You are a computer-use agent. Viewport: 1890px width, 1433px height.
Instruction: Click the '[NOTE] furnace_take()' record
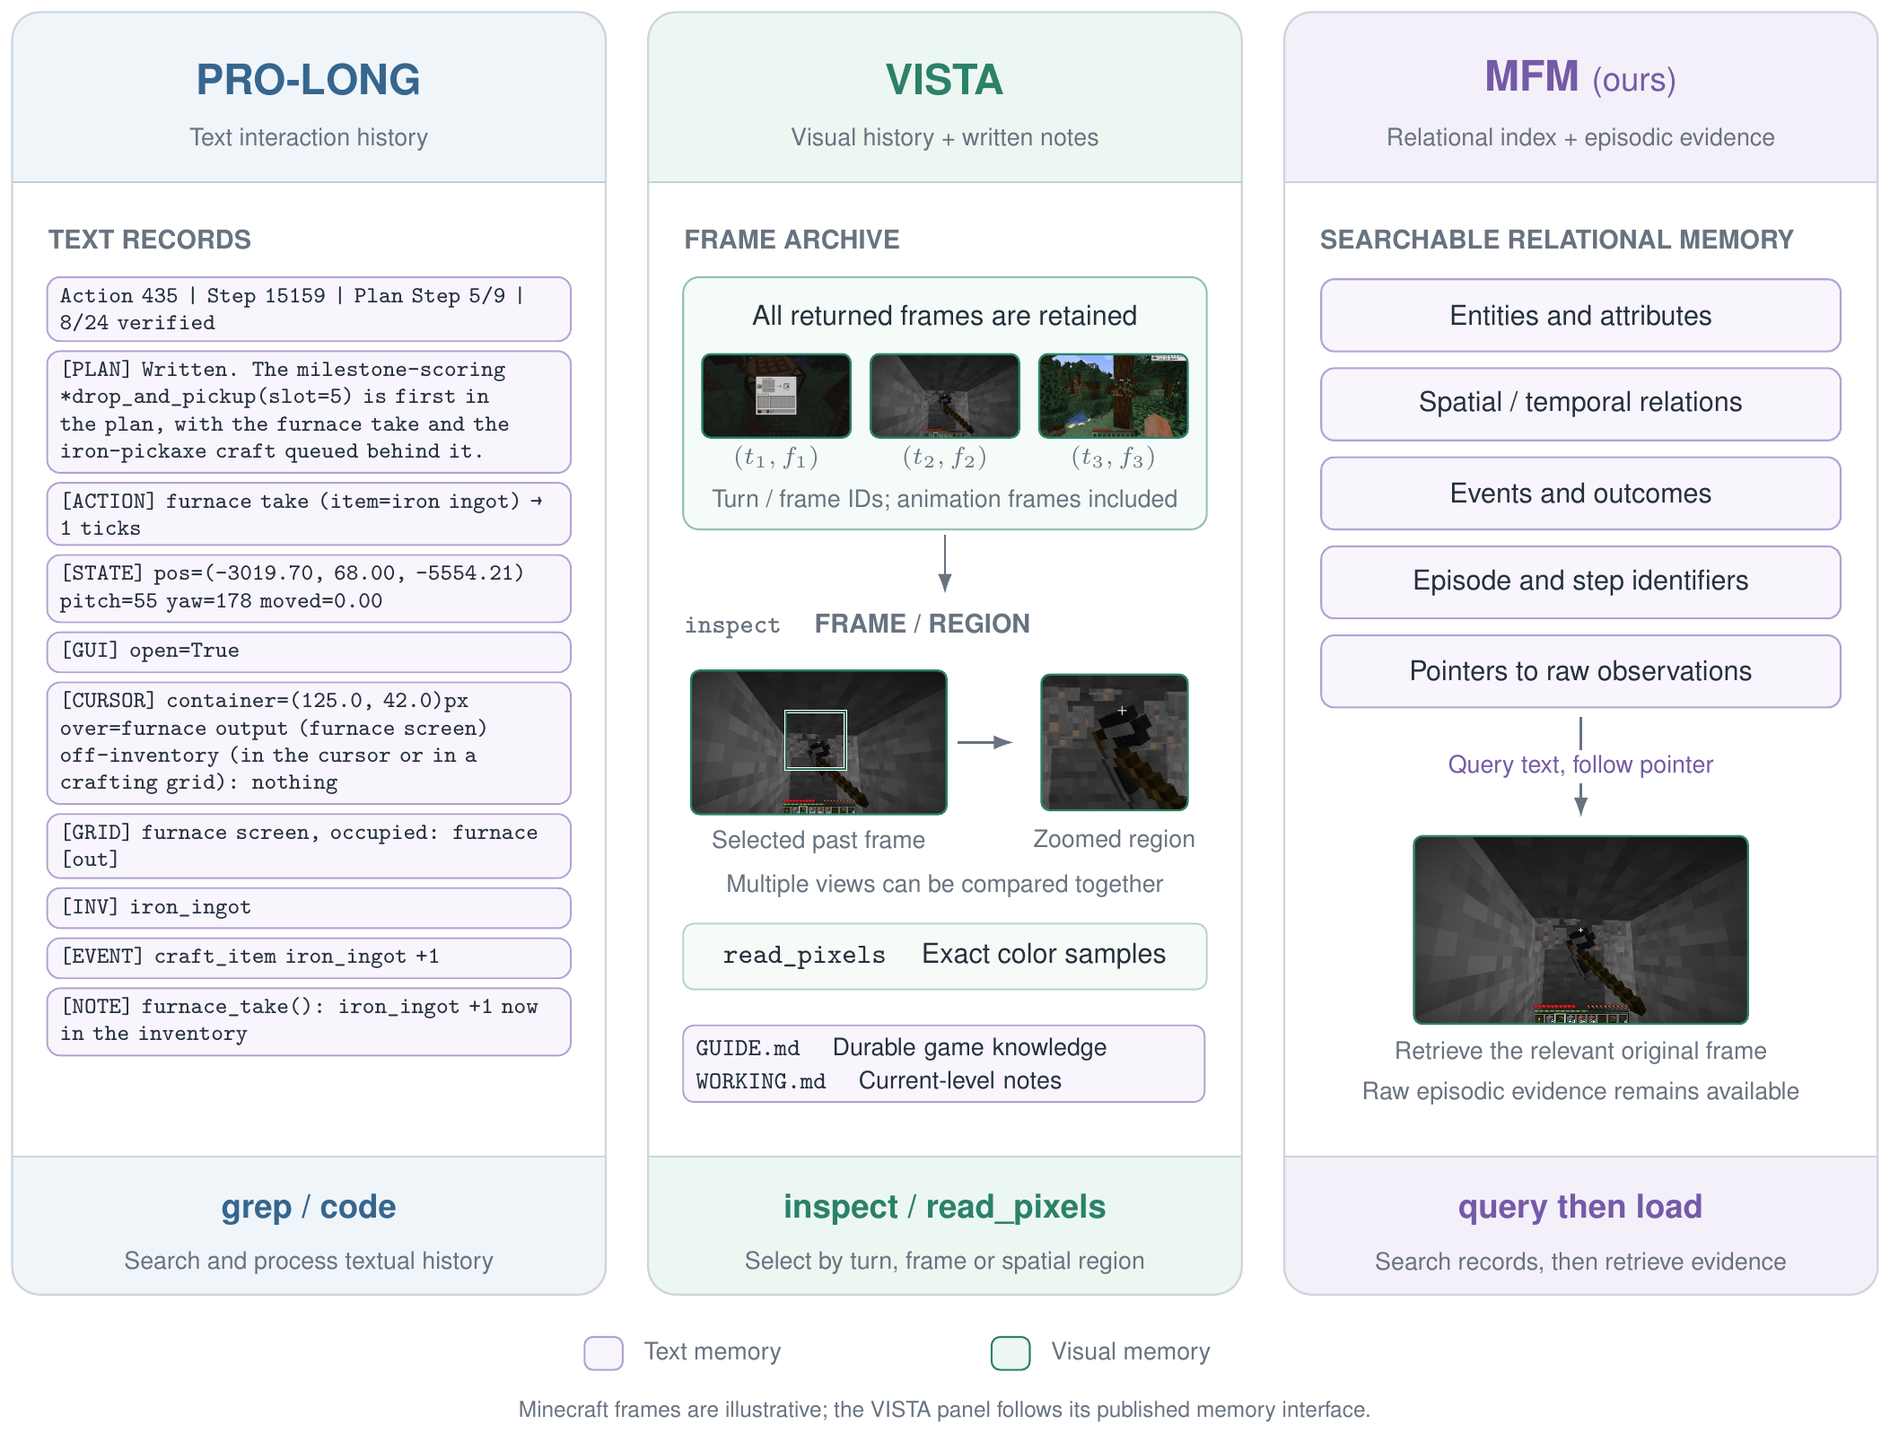[309, 1021]
